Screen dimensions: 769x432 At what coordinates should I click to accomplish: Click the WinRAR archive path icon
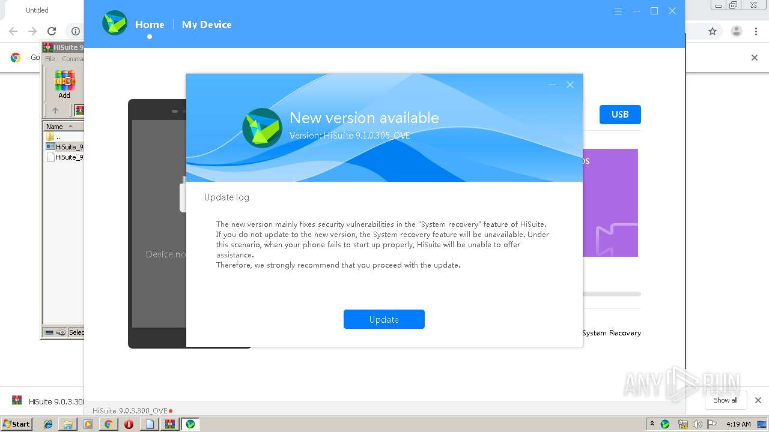[x=79, y=110]
